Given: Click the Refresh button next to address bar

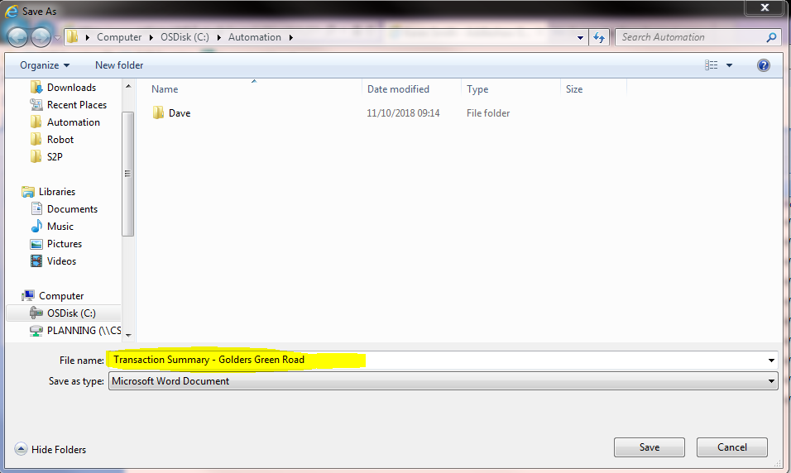Looking at the screenshot, I should (x=599, y=37).
